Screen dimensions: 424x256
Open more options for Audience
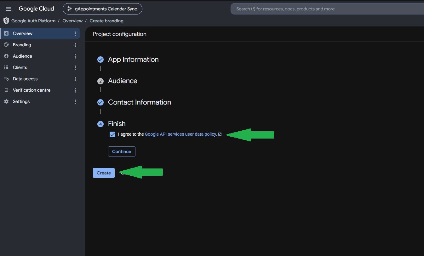75,56
